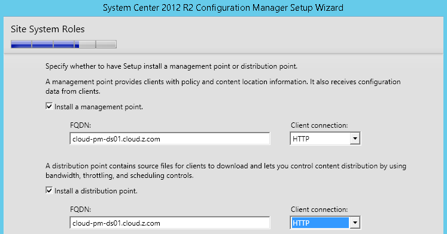
Task: Click the distribution point FQDN field
Action: [169, 223]
